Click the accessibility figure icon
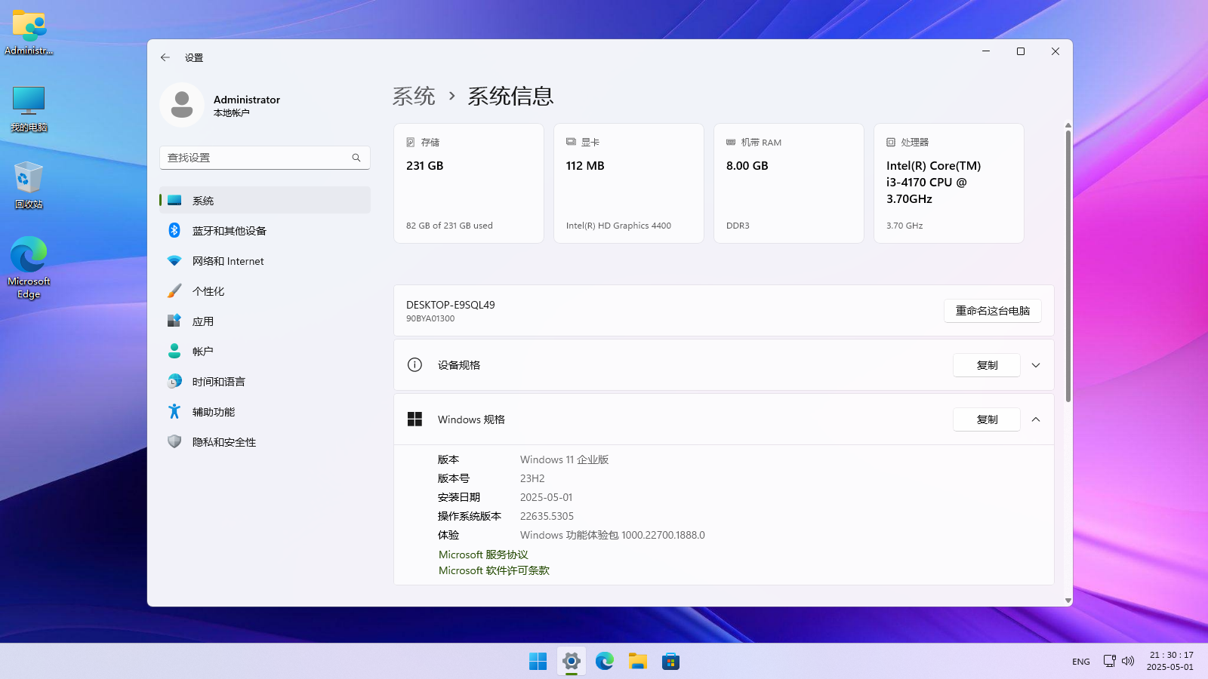1208x679 pixels. point(174,411)
